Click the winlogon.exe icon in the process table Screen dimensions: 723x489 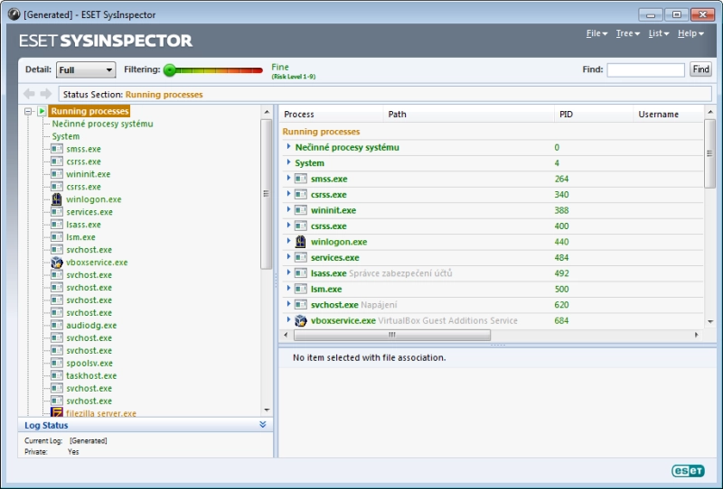click(x=301, y=242)
